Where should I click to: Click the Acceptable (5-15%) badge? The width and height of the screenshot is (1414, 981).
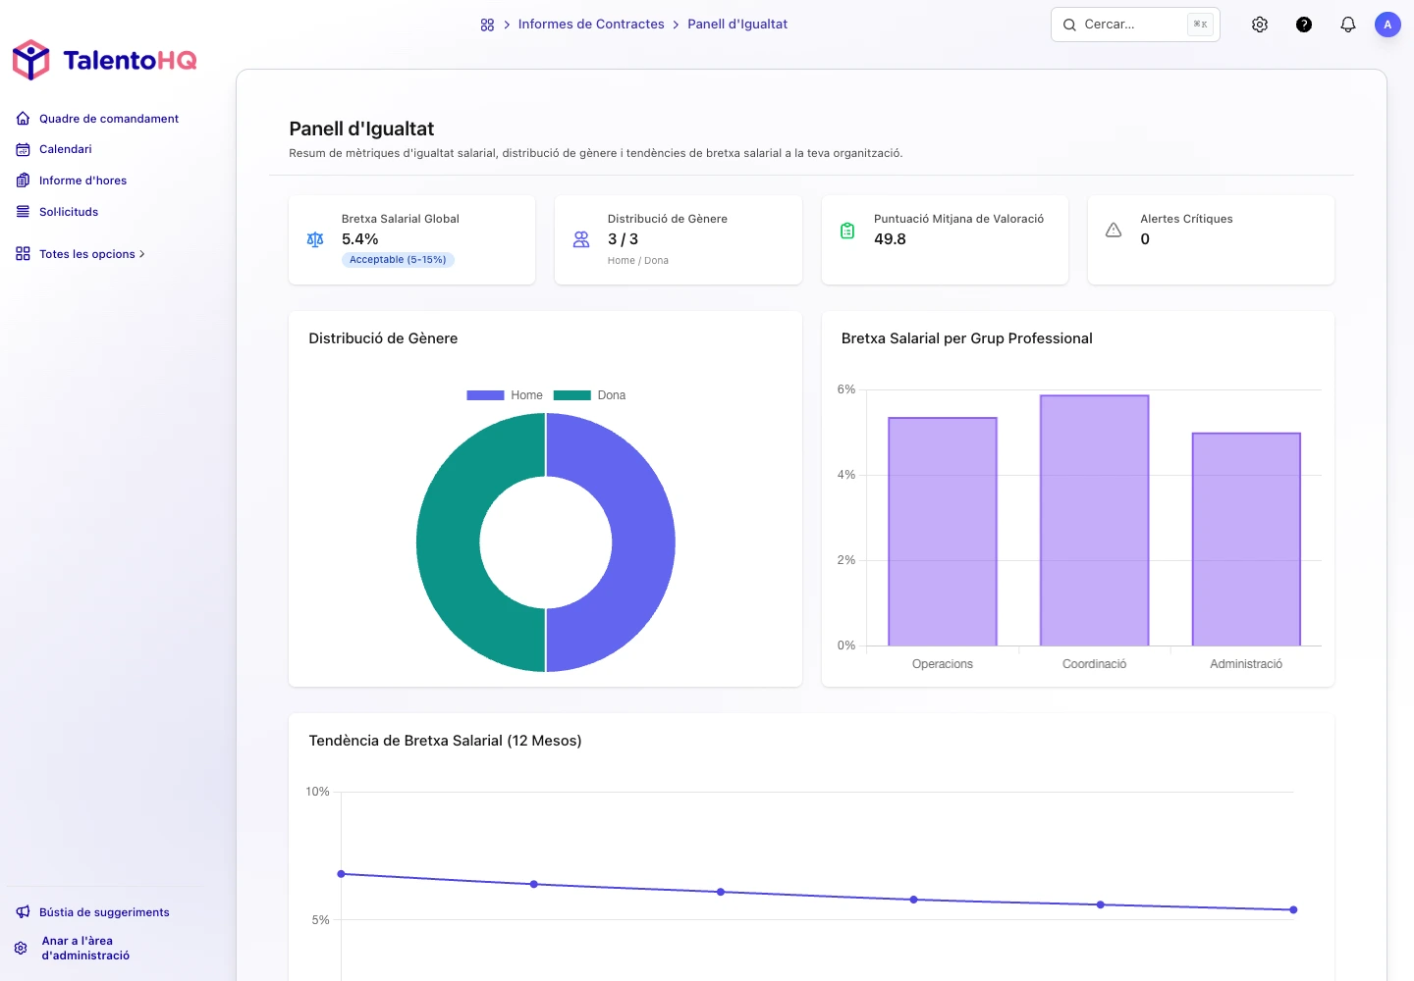pyautogui.click(x=398, y=260)
